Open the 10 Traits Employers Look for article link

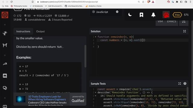tap(47, 98)
